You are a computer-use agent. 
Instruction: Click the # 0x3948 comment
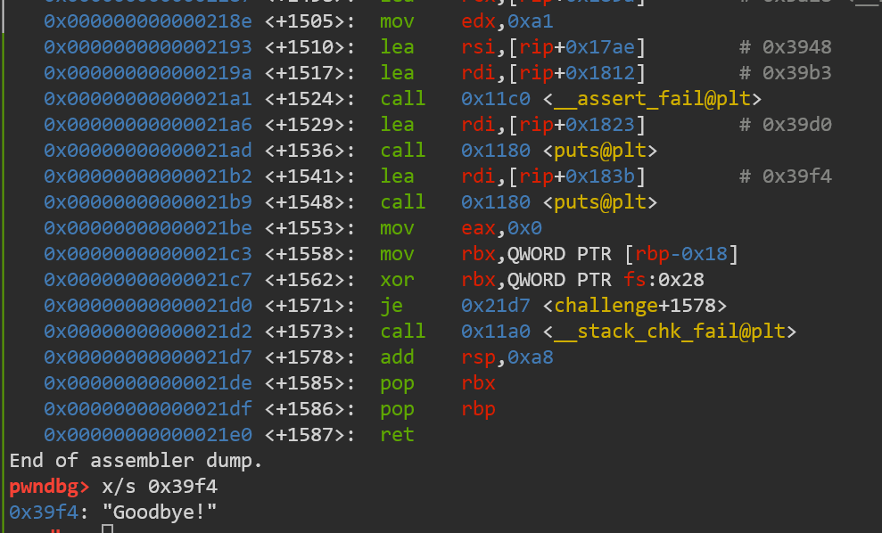[x=786, y=46]
